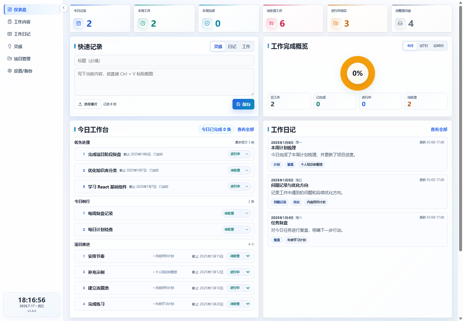Click the 保存 button
463x321 pixels.
click(243, 104)
